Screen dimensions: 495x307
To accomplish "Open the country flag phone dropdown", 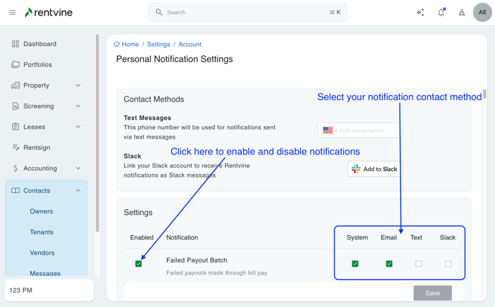I will (x=328, y=130).
